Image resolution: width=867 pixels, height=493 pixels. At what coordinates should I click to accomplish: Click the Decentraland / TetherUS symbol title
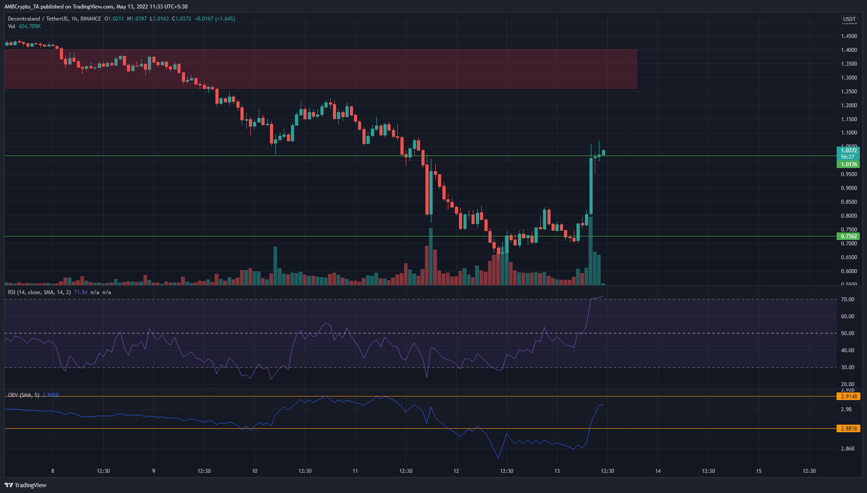(55, 19)
